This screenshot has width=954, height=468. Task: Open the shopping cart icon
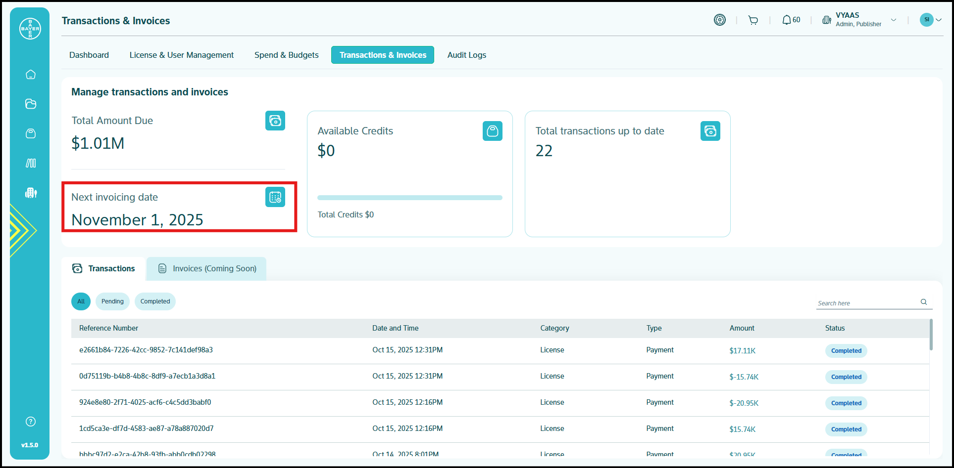pos(753,20)
